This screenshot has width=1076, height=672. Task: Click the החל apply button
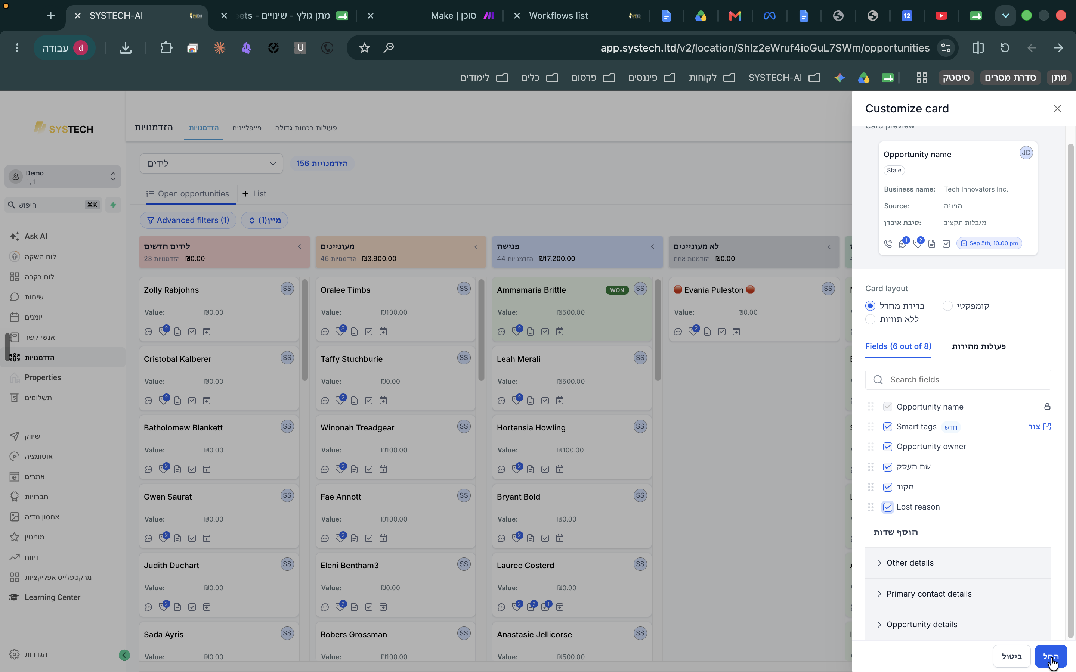pos(1051,656)
